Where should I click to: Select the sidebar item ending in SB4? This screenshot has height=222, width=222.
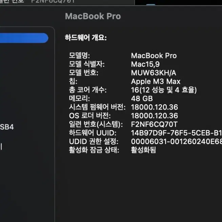click(x=7, y=127)
